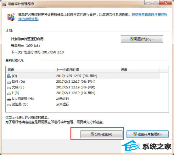Select the U大师装机 (H:) removable drive icon

point(9,99)
